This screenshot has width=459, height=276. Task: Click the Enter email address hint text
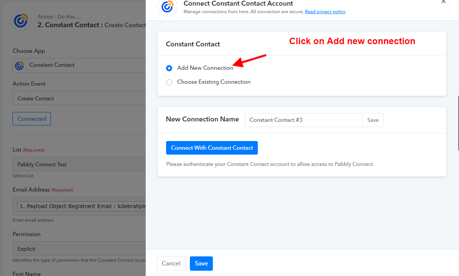[33, 220]
